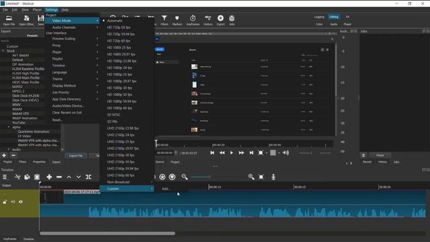
Task: Add a preset with plus button
Action: pos(4,155)
